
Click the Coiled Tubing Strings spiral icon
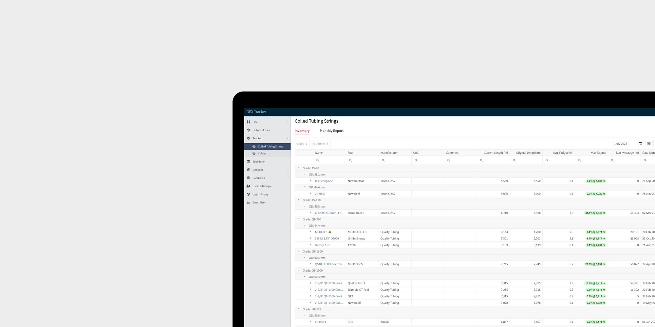pyautogui.click(x=254, y=146)
